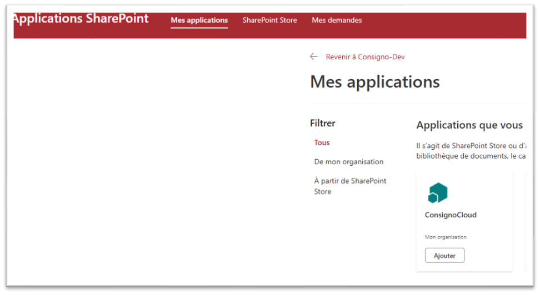Click the Applications SharePoint header title
Image resolution: width=540 pixels, height=295 pixels.
click(x=81, y=18)
